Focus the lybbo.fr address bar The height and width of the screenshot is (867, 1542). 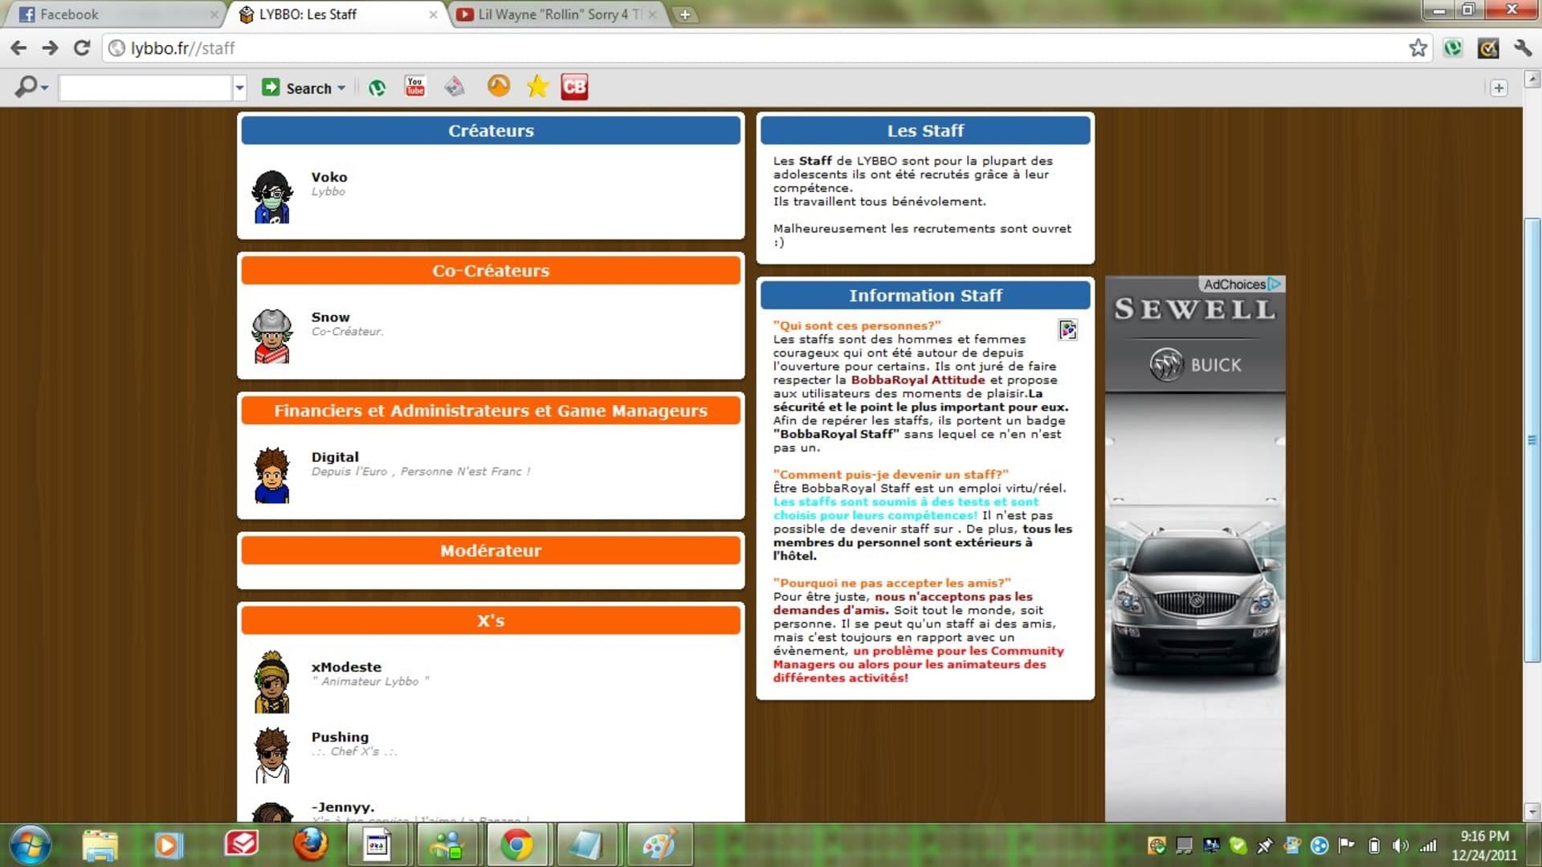click(x=755, y=48)
